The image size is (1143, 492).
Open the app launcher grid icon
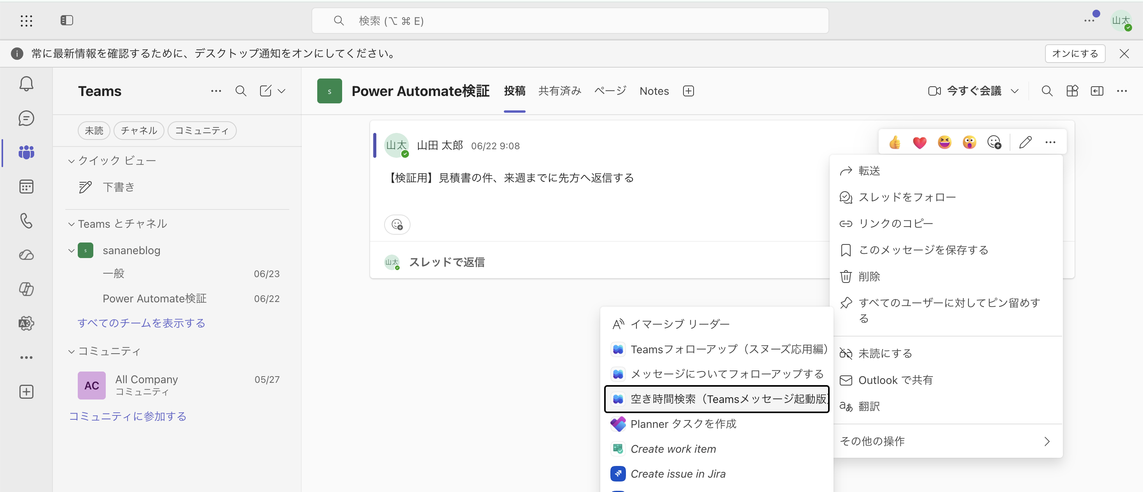(26, 21)
